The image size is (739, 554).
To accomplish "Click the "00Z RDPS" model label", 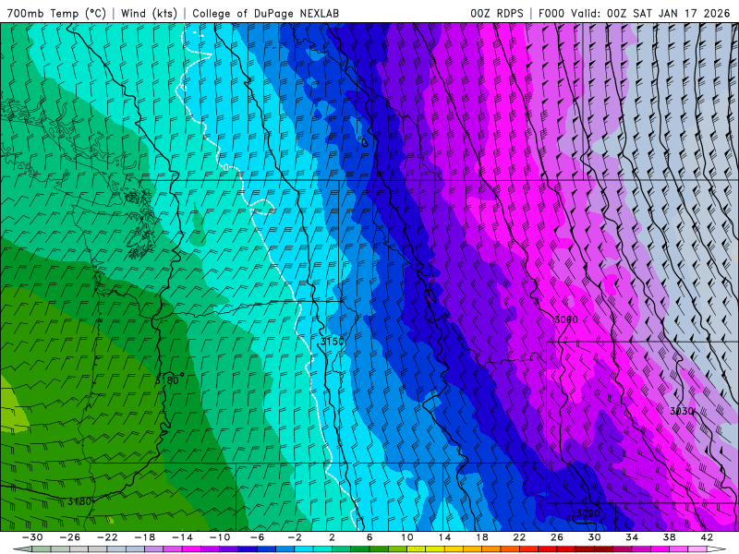I will tap(497, 13).
